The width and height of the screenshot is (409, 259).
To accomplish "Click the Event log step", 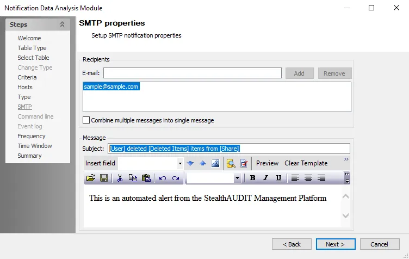I will 30,126.
